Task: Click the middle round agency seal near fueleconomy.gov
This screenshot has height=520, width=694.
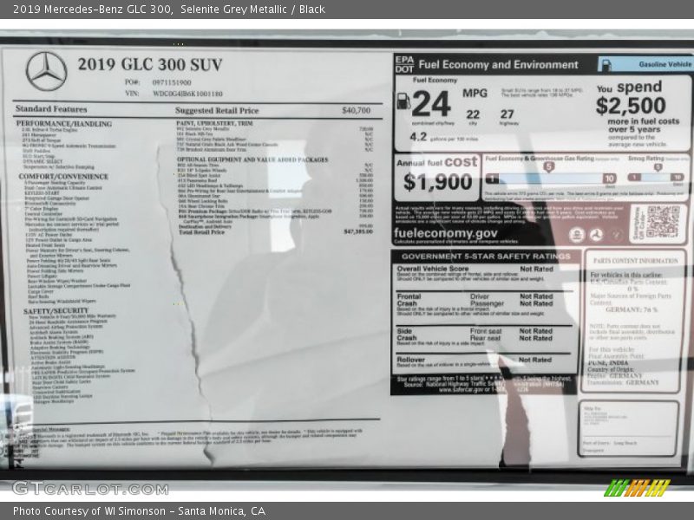Action: point(596,235)
